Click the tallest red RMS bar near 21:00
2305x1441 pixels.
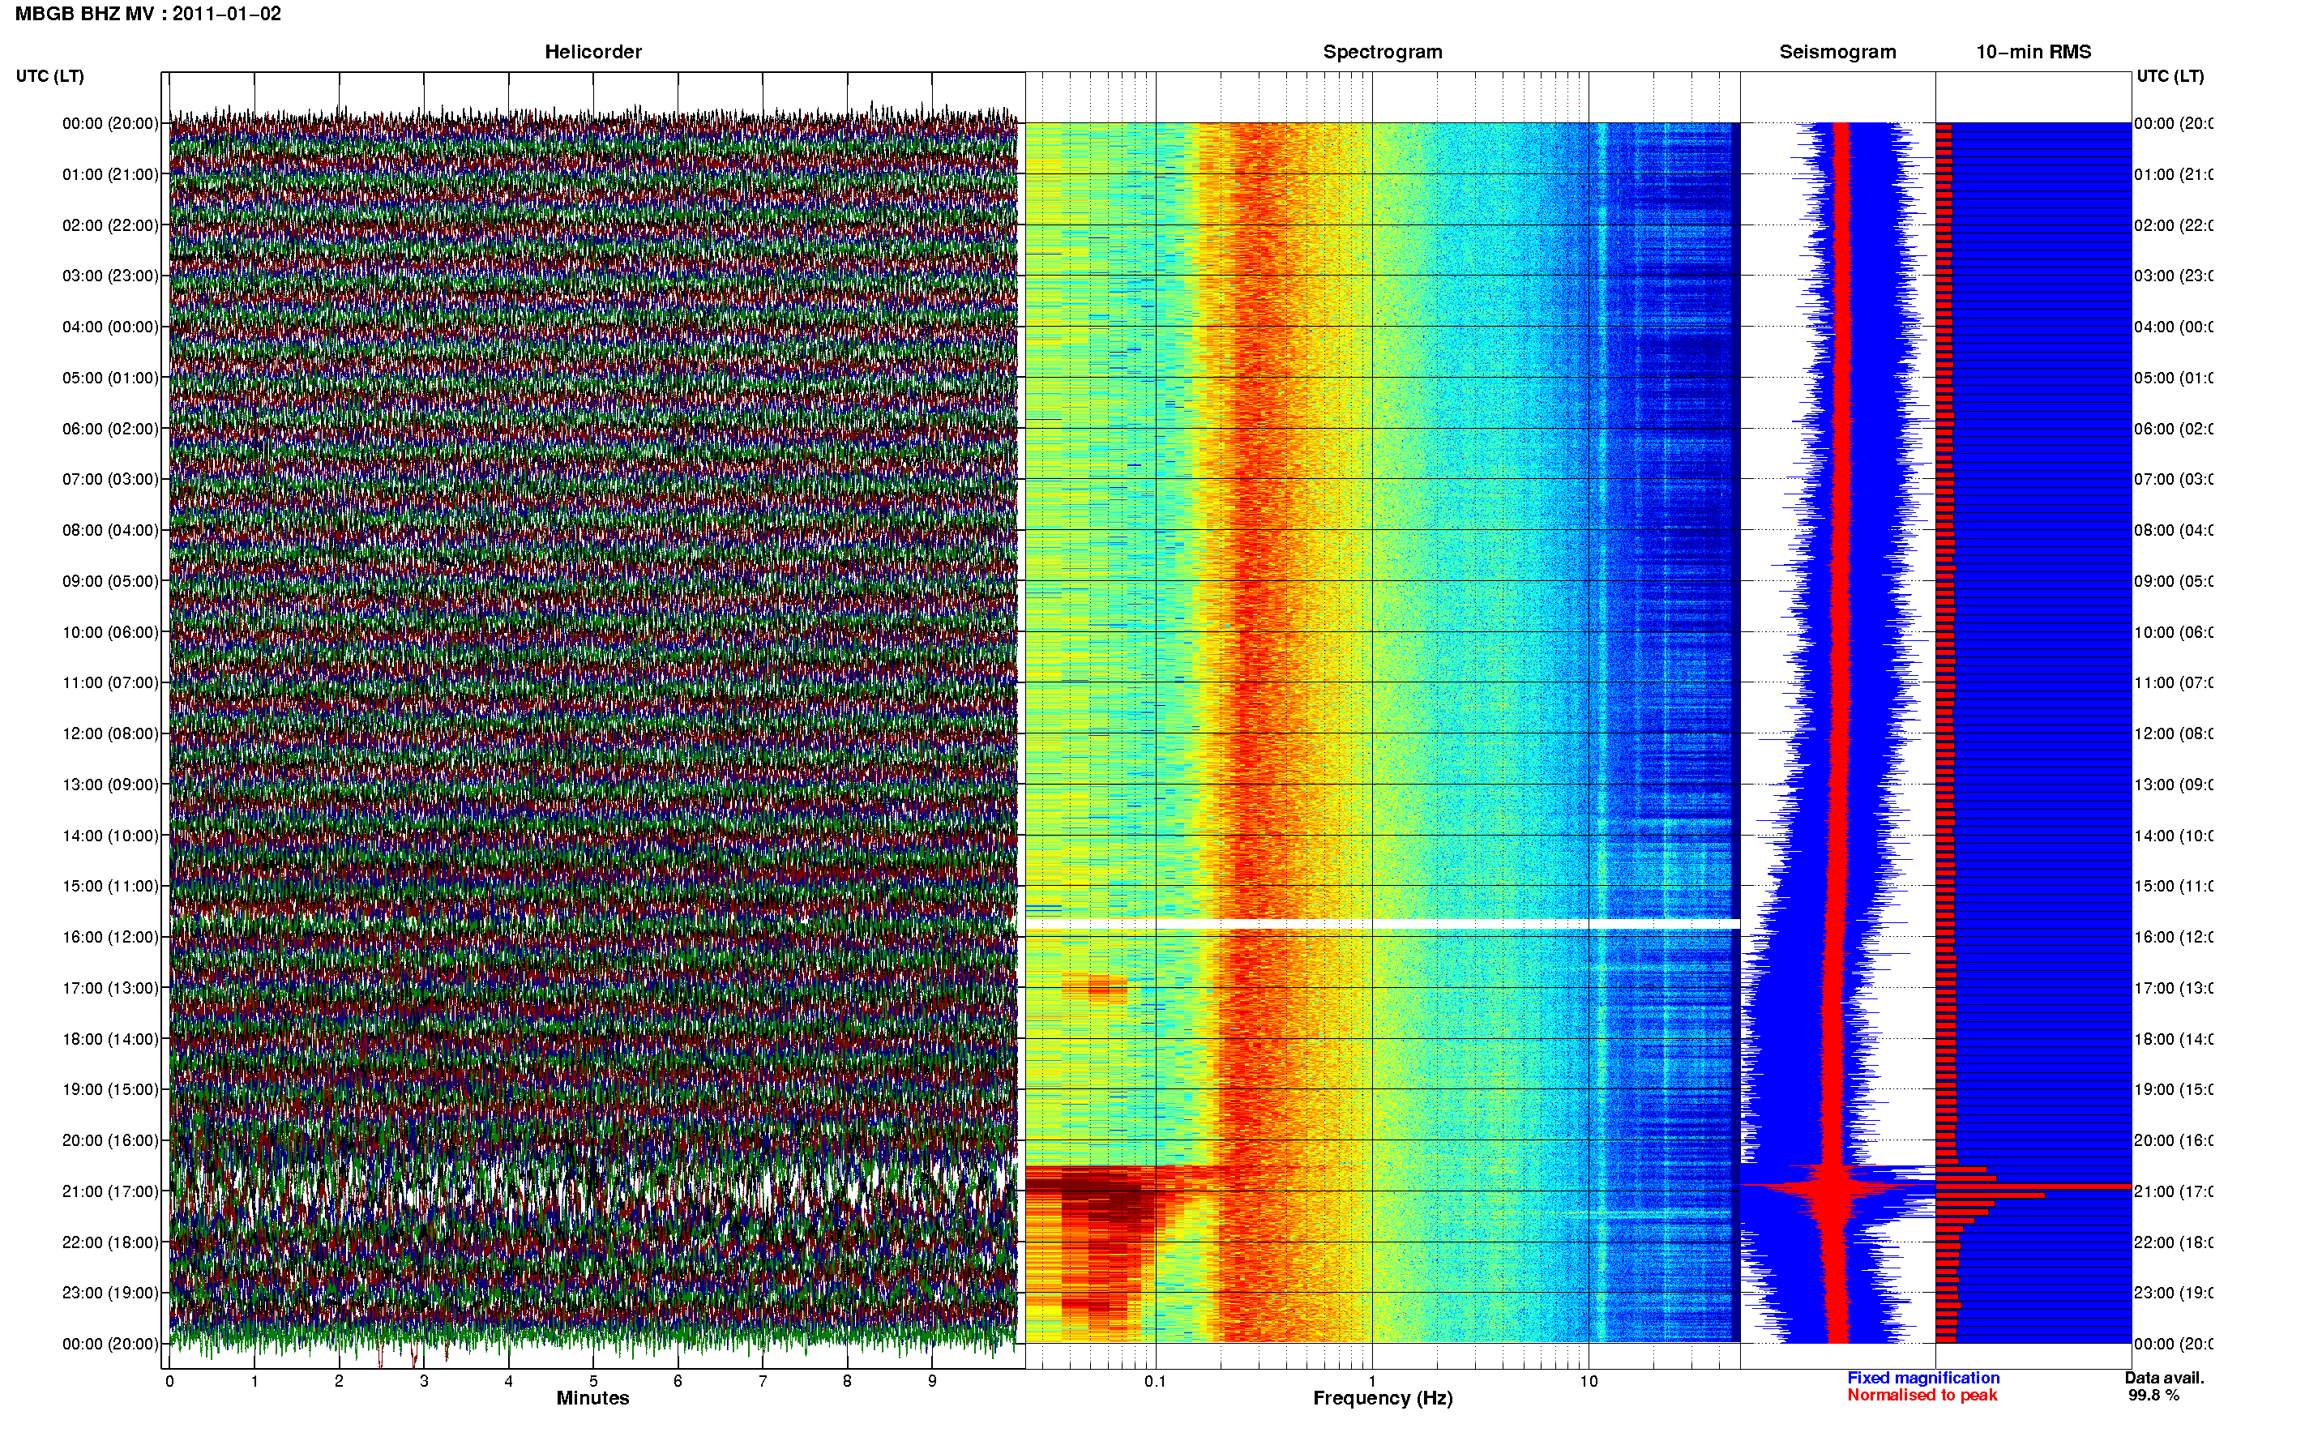[x=2033, y=1186]
